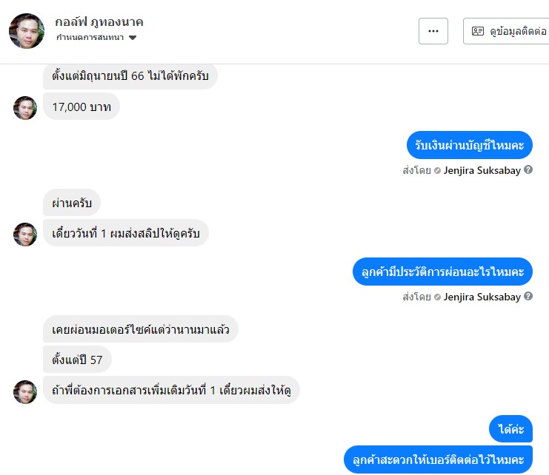
Task: Click the avatar beside "ถ้าพี่ต้องการเอกสารเพิ่มเติม" message
Action: (x=25, y=391)
